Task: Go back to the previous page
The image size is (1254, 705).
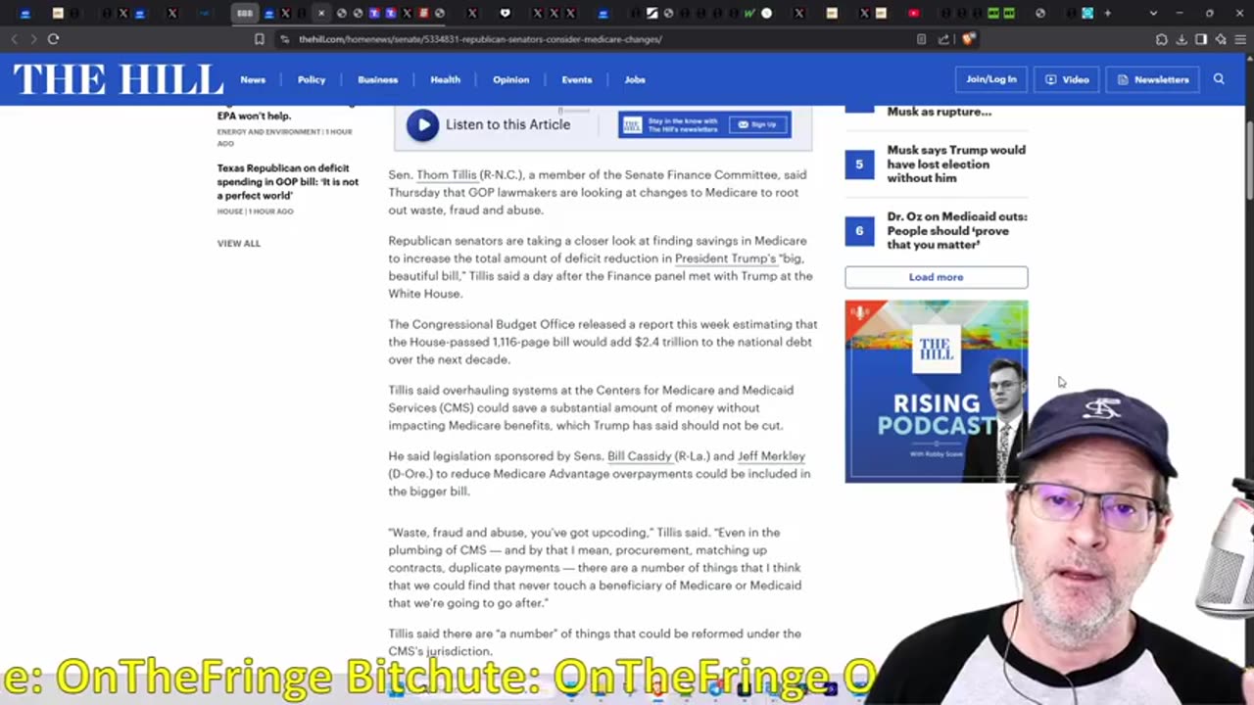Action: click(14, 39)
